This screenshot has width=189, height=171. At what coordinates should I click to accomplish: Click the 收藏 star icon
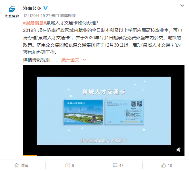pos(16,165)
